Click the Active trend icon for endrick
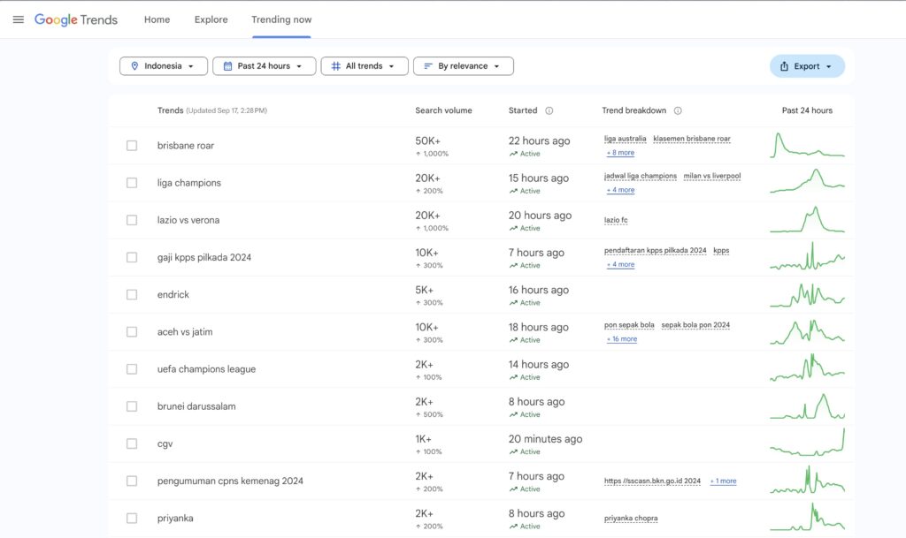 pyautogui.click(x=513, y=303)
